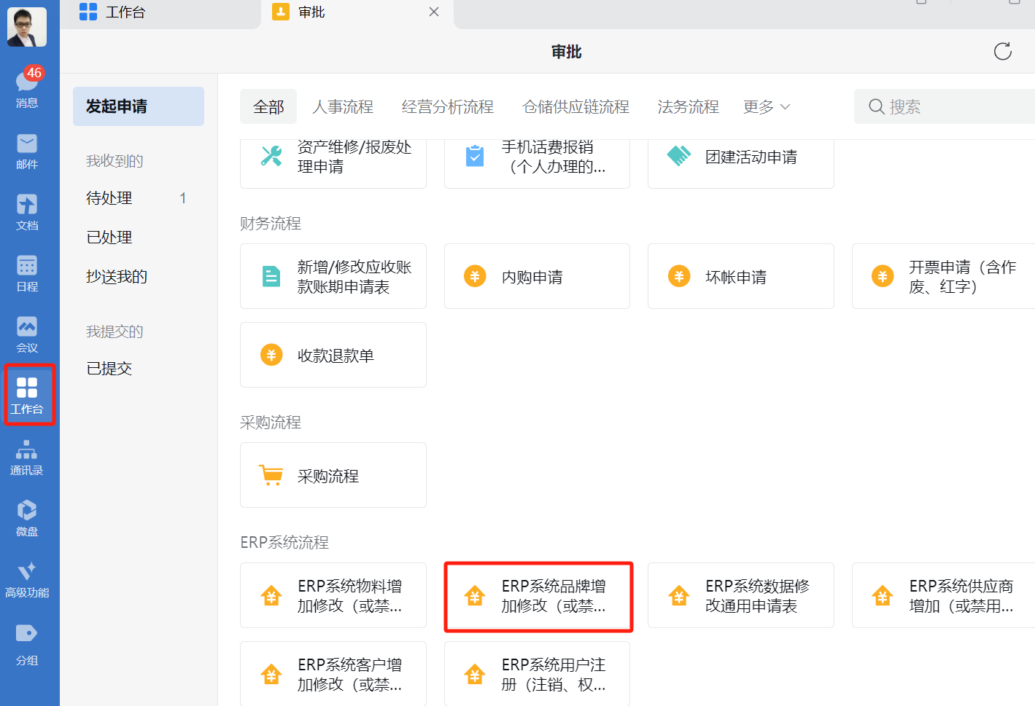The image size is (1035, 706).
Task: Open 开票申请（含作废、红字） card
Action: click(x=944, y=276)
